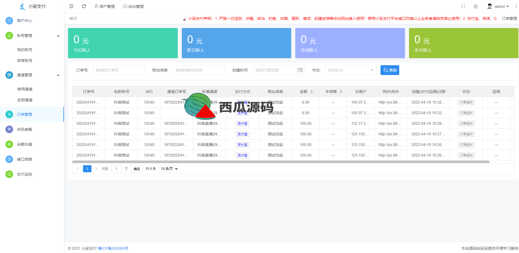Select 全部通道 in the sidebar
Image resolution: width=519 pixels, height=253 pixels.
(x=25, y=100)
